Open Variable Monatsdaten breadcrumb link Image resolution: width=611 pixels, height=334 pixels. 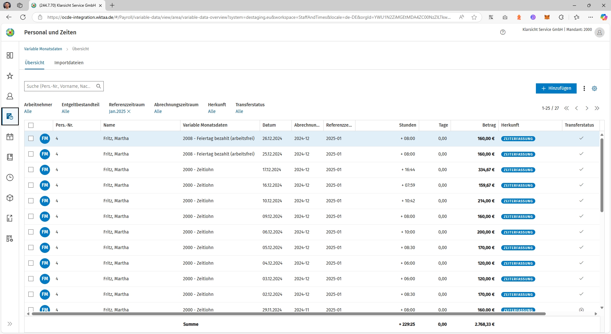click(x=43, y=49)
